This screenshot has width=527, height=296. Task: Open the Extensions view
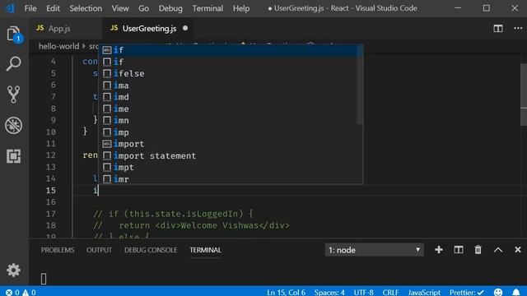[x=13, y=156]
